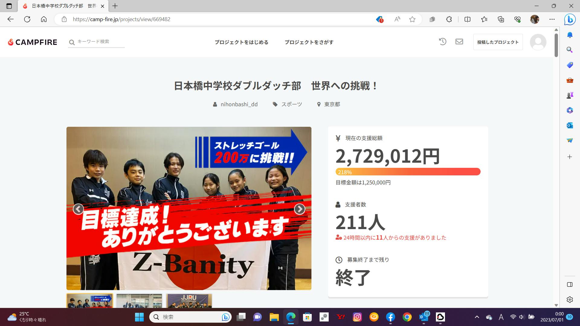Click 投稿したプロジェクト button

[x=498, y=42]
